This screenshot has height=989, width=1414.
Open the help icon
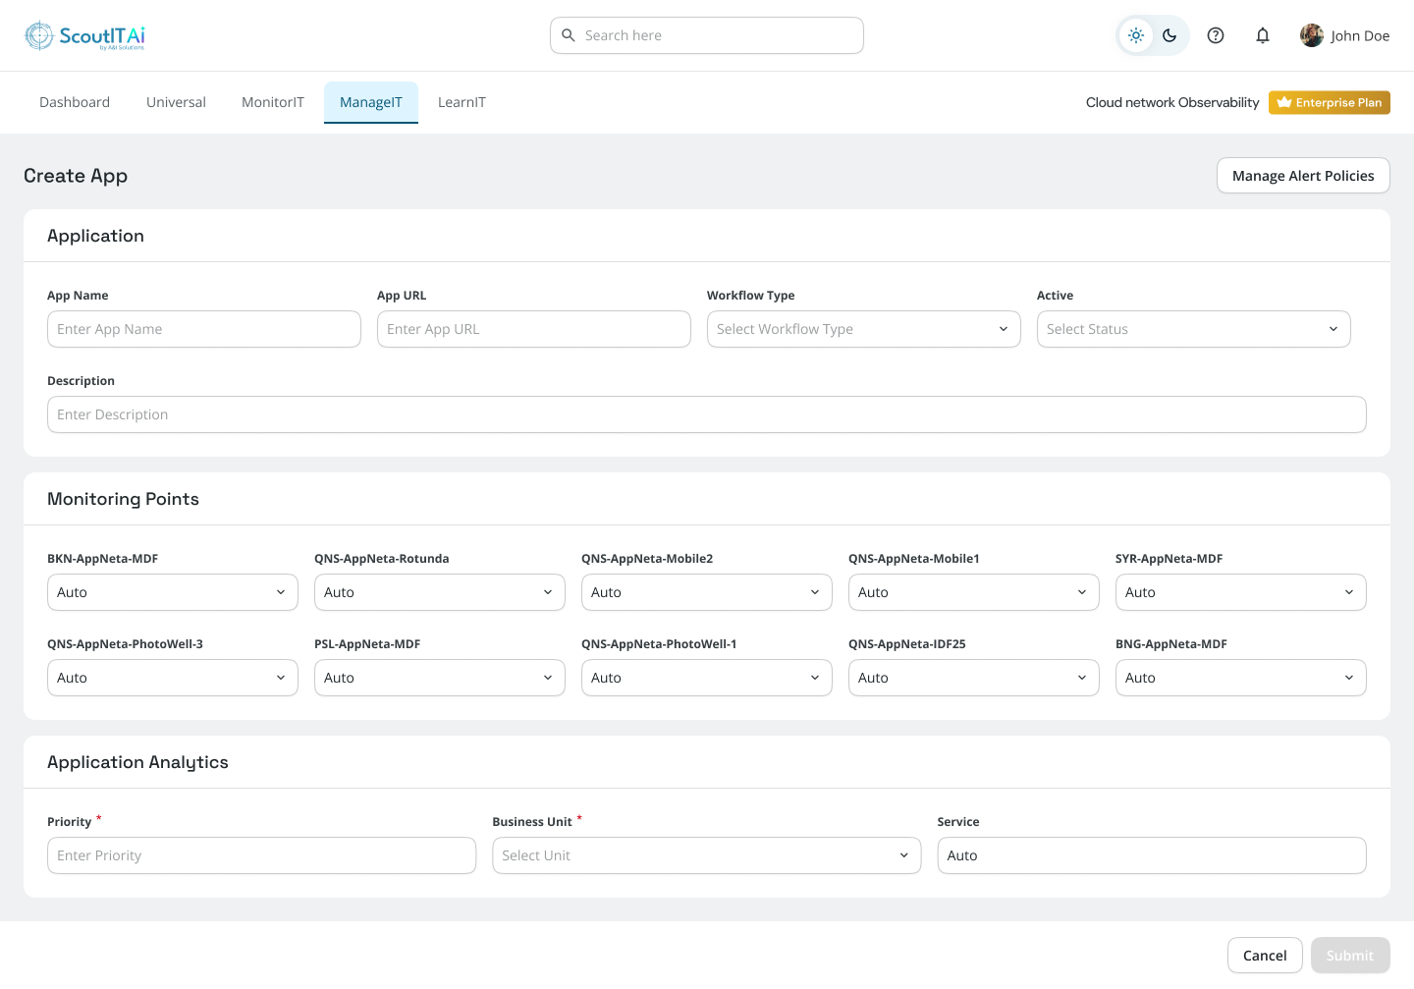(x=1216, y=35)
